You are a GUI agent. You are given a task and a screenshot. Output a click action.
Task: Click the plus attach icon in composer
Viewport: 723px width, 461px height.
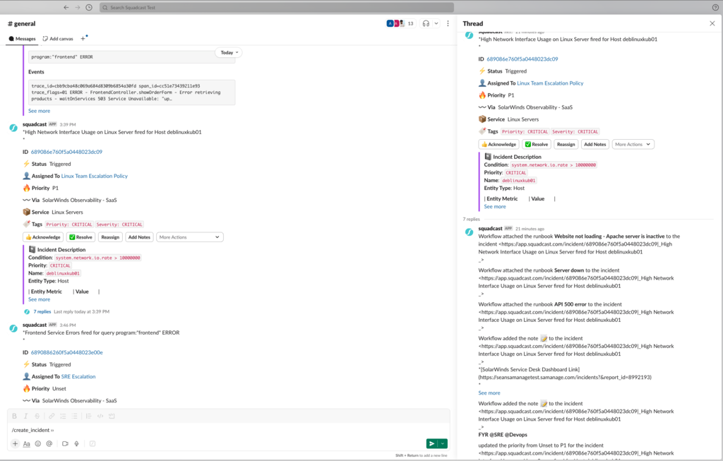16,443
